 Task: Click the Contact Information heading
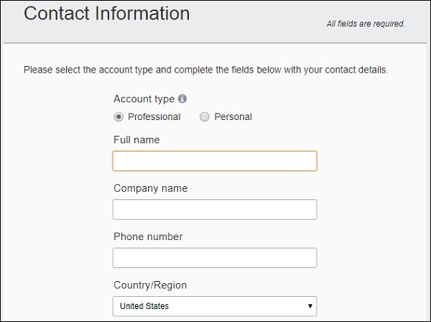tap(107, 14)
